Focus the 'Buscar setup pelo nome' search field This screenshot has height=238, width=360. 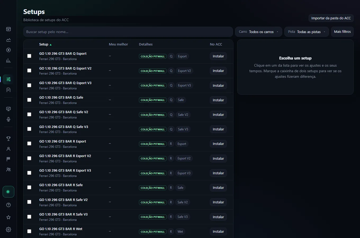click(128, 32)
